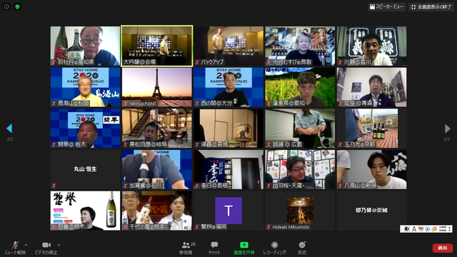
Task: Stop camera with ビデオの停止
Action: coord(46,248)
